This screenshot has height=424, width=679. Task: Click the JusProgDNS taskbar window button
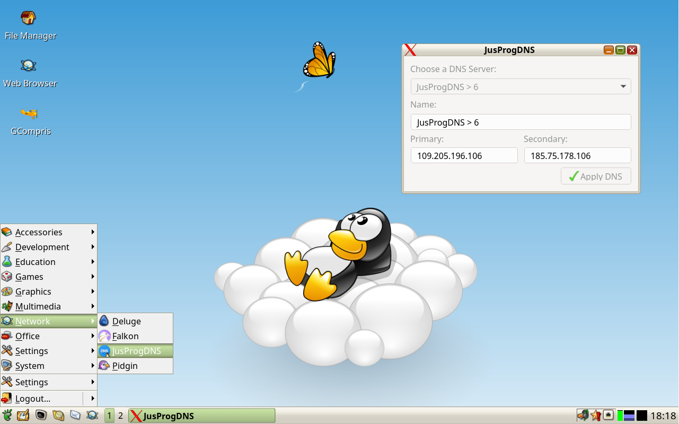pos(202,416)
